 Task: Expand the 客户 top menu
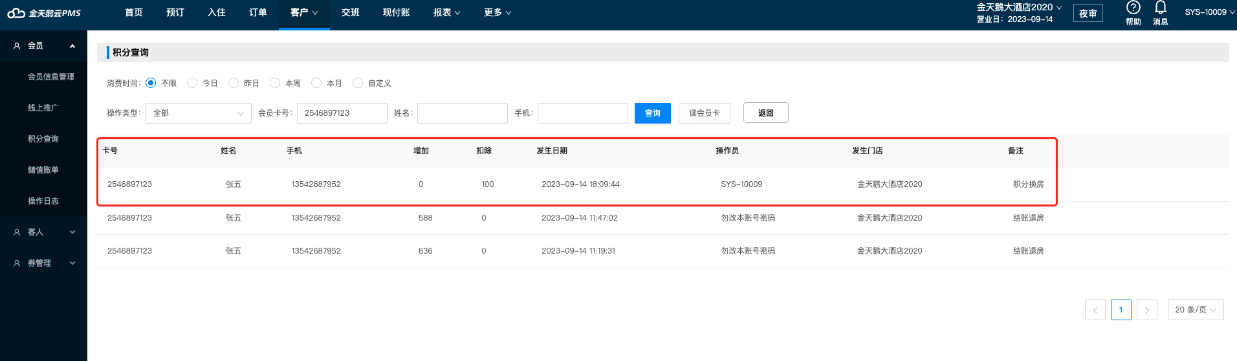point(304,13)
